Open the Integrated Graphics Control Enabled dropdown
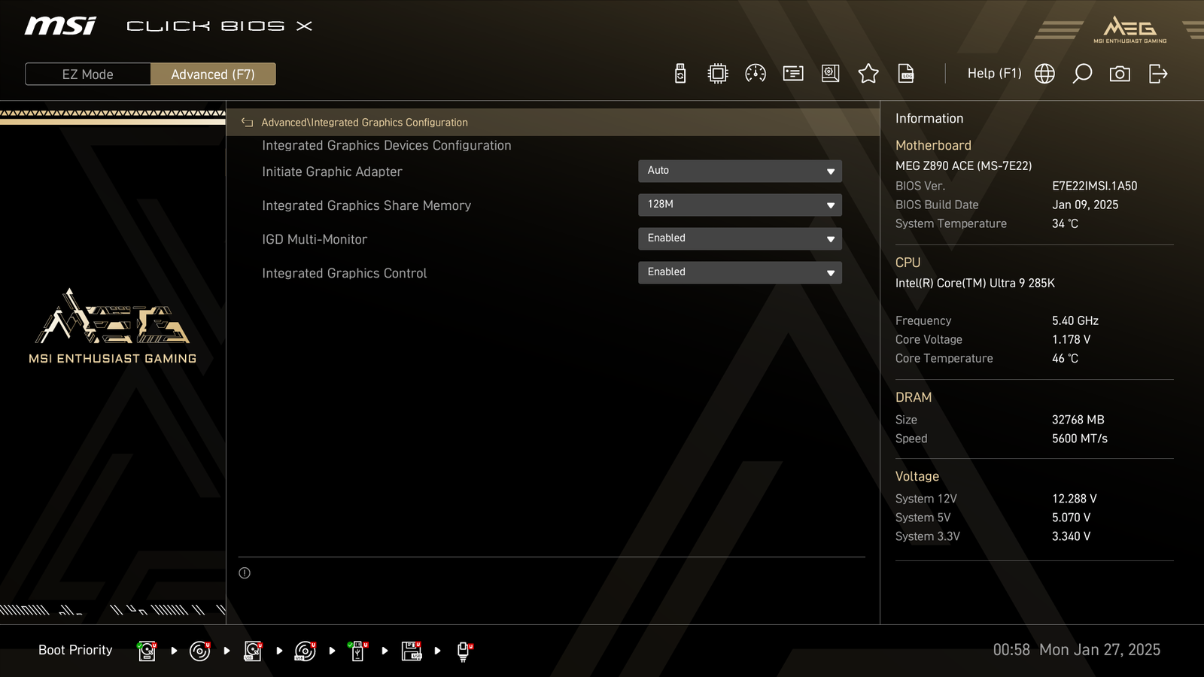 pos(740,272)
